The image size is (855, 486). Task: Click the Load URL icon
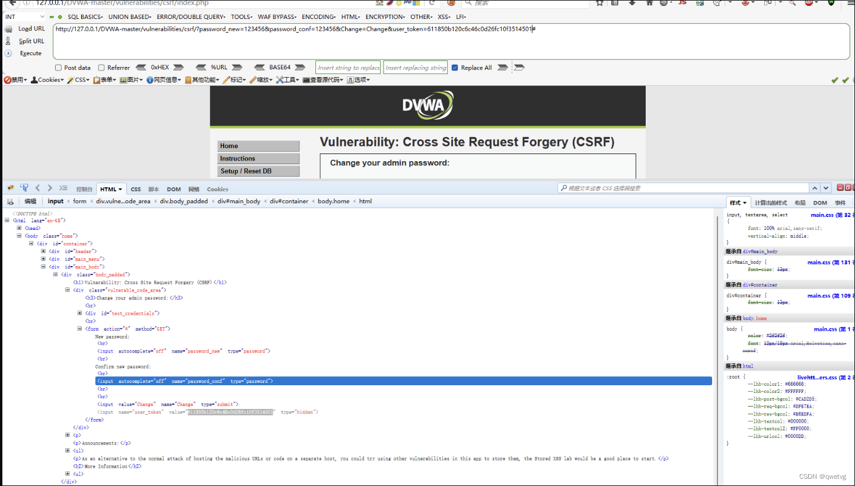coord(8,28)
